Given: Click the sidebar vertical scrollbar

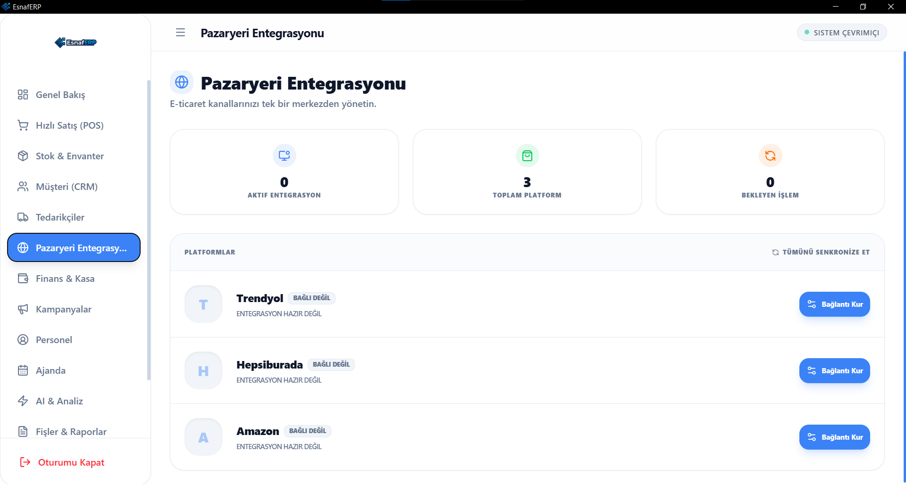Looking at the screenshot, I should point(149,230).
